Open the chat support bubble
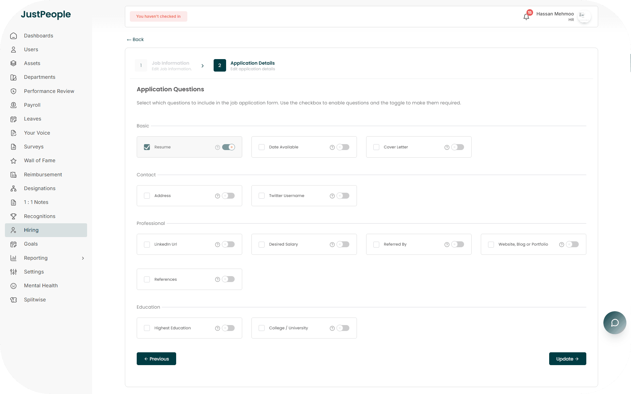The height and width of the screenshot is (394, 631). click(615, 323)
